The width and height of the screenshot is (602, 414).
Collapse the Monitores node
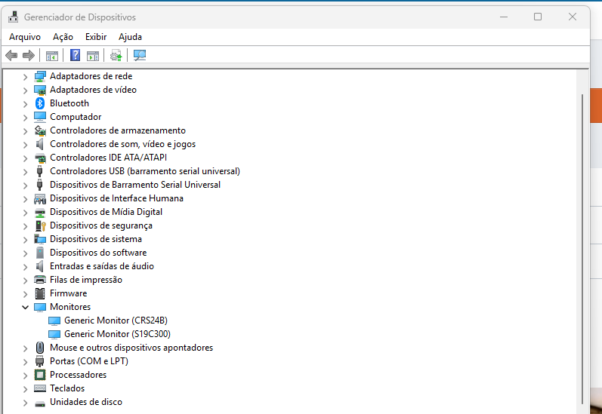pyautogui.click(x=26, y=307)
